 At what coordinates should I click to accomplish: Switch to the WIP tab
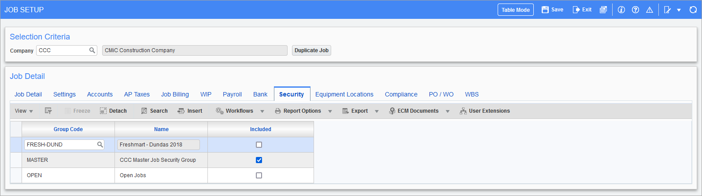(206, 94)
